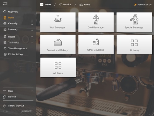Expand the Campaign submenu chevron
Image resolution: width=154 pixels, height=116 pixels.
32,25
